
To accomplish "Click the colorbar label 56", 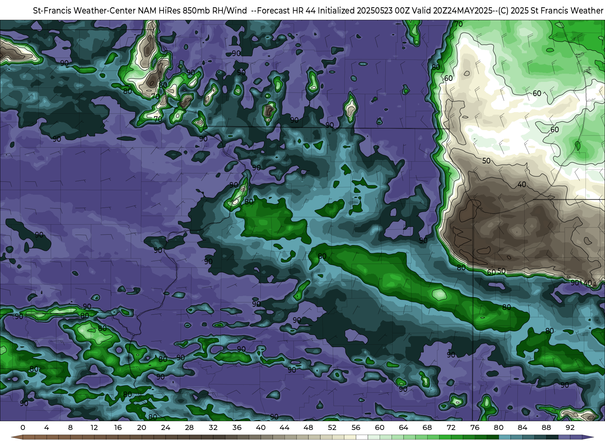I will click(x=356, y=427).
